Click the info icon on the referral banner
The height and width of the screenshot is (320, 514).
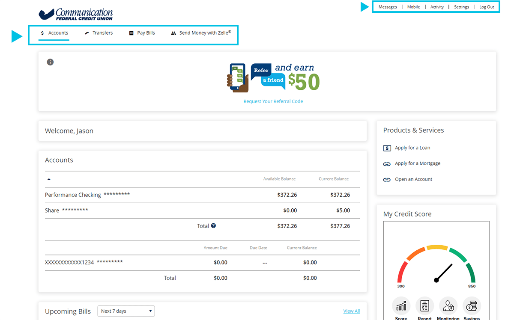(x=50, y=62)
